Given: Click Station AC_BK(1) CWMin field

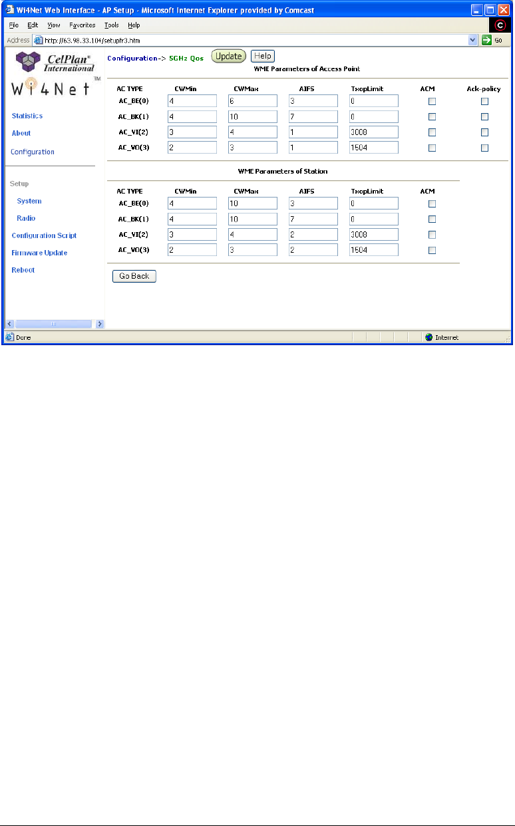Looking at the screenshot, I should 192,219.
